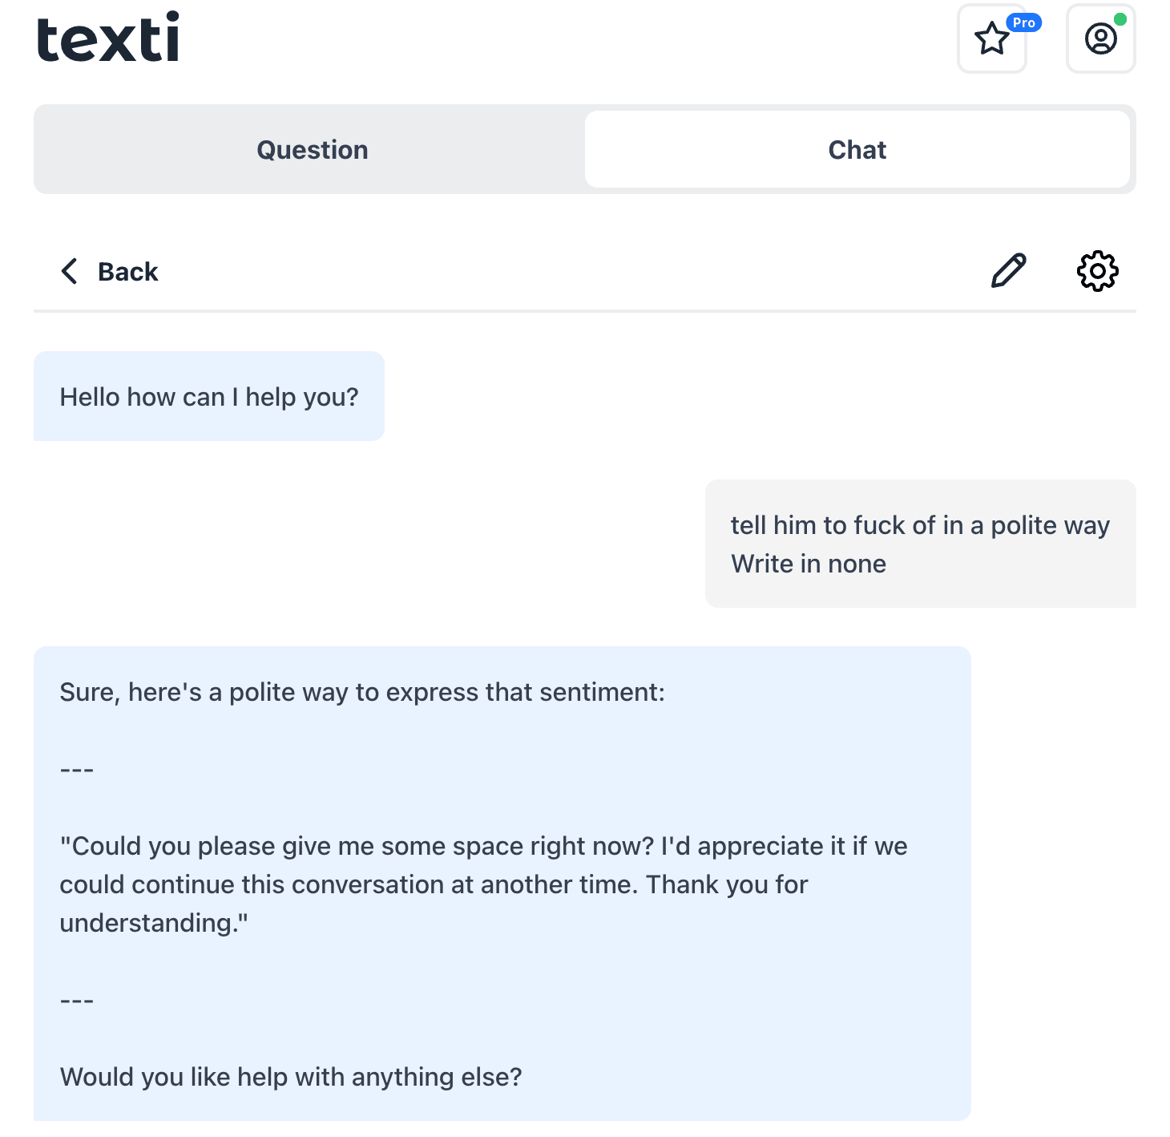Open chat settings gear icon
Screen dimensions: 1170x1137
point(1098,271)
